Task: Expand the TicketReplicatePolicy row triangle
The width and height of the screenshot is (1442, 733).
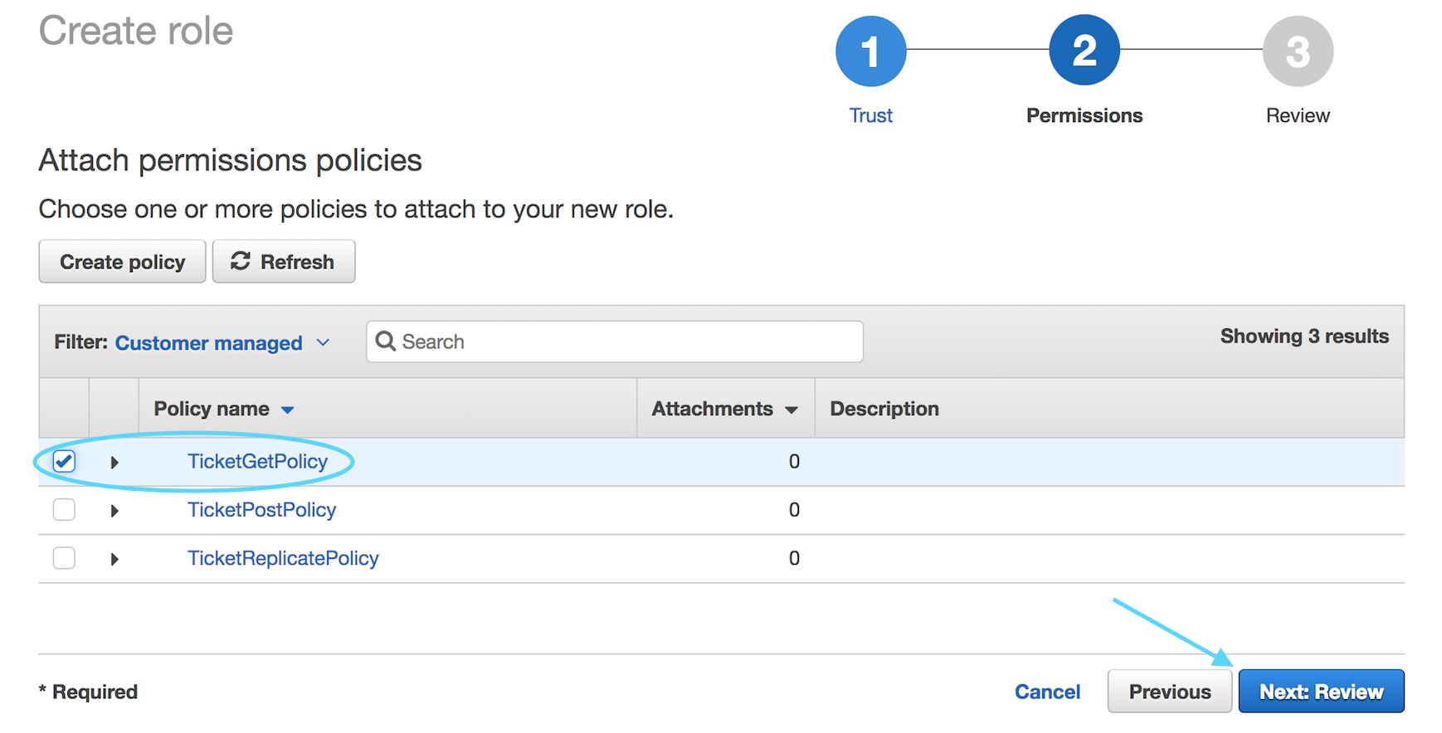Action: (114, 559)
